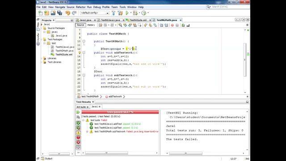Click Stop Macro Recording square icon
This screenshot has height=161, width=286.
pos(177,25)
